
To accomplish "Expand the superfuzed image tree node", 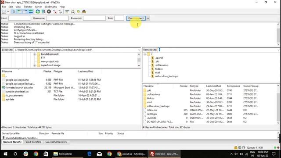I will coord(35,65).
